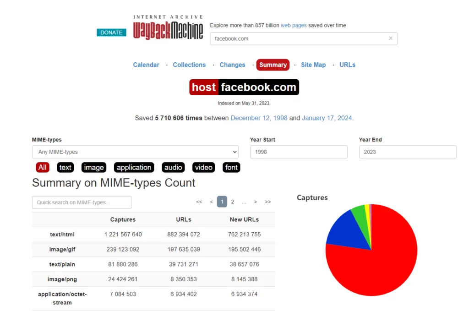Switch to the Calendar tab
Viewport: 469px width, 311px height.
tap(146, 65)
